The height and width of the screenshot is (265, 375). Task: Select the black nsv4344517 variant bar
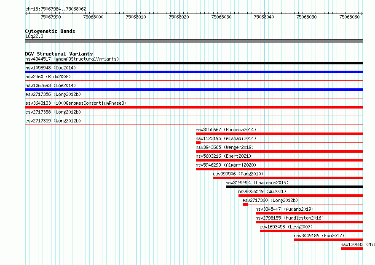194,63
